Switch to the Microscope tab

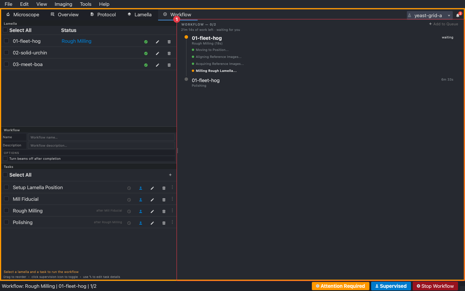coord(23,15)
